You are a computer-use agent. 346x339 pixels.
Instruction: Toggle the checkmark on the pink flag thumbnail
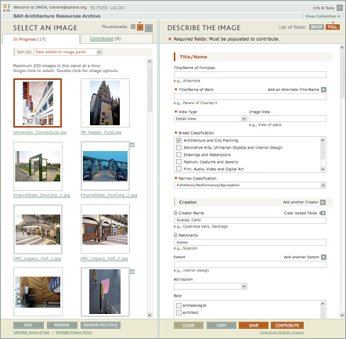pos(132,272)
